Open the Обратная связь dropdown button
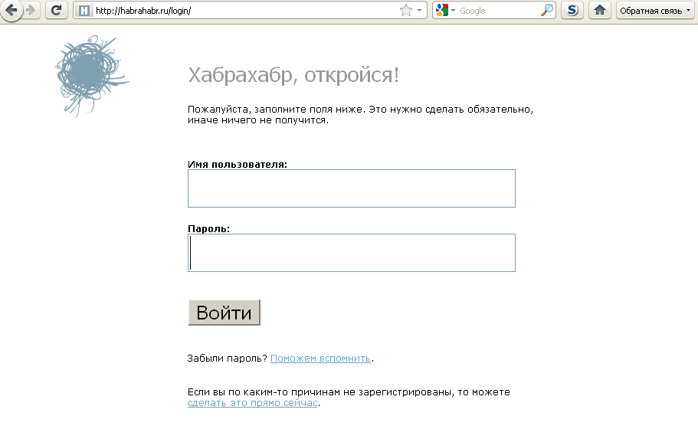 pos(655,10)
